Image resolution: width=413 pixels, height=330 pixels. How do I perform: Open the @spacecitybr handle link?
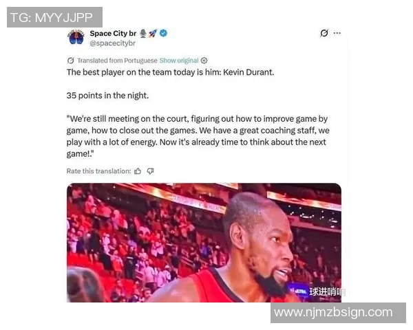click(x=113, y=43)
